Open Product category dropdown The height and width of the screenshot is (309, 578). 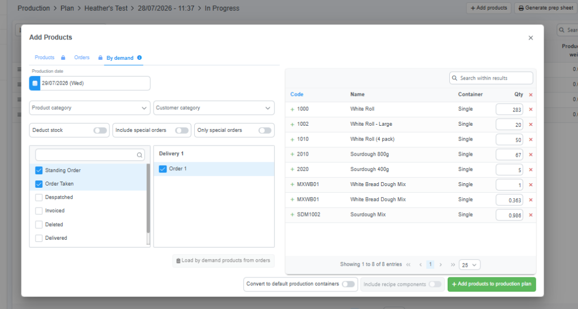point(90,108)
